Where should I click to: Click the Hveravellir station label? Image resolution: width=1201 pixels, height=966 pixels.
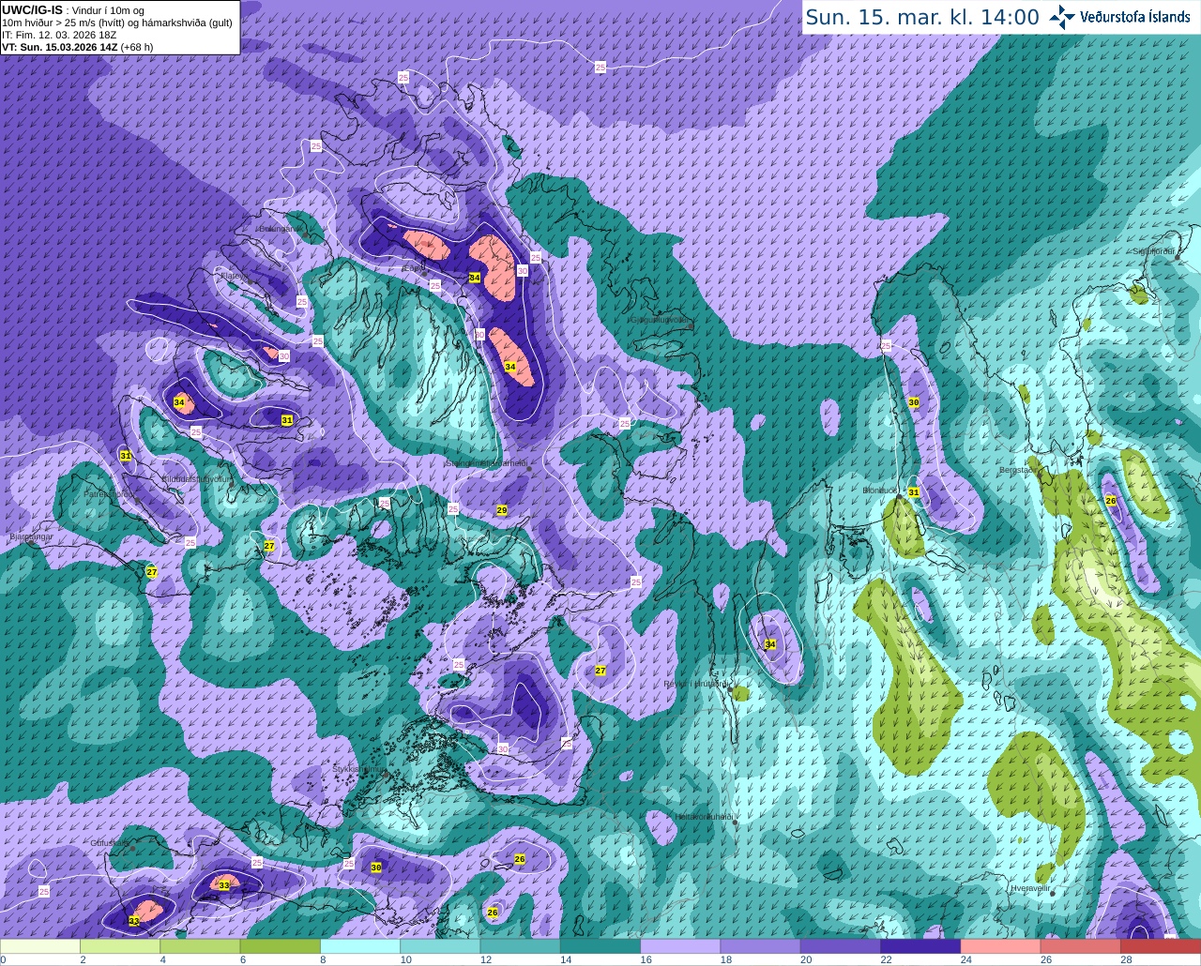1030,887
